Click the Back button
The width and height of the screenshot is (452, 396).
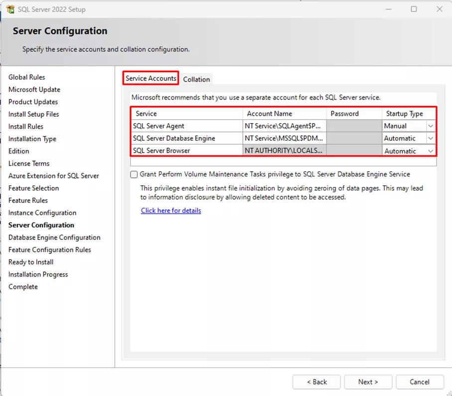[x=317, y=382]
